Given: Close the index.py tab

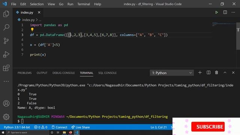Looking at the screenshot, I should 39,12.
